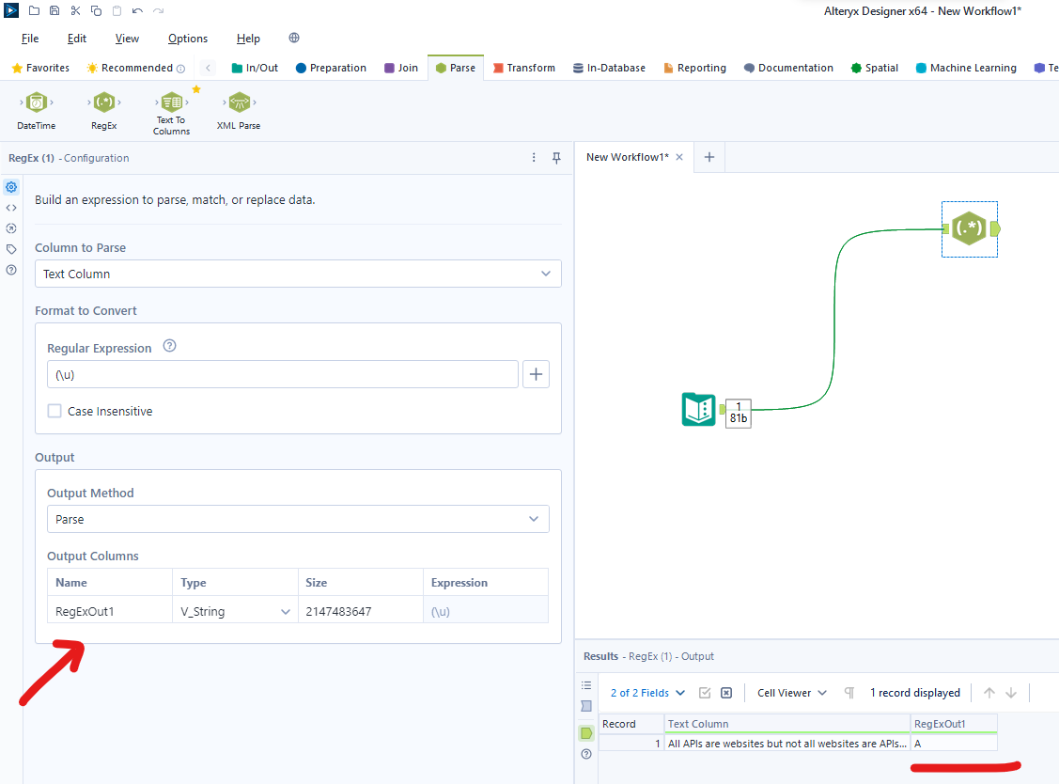Click the plus icon beside Regular Expression

pos(537,374)
